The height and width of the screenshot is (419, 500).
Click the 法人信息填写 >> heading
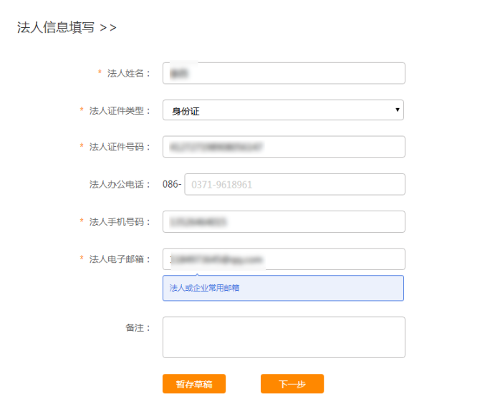tap(67, 28)
